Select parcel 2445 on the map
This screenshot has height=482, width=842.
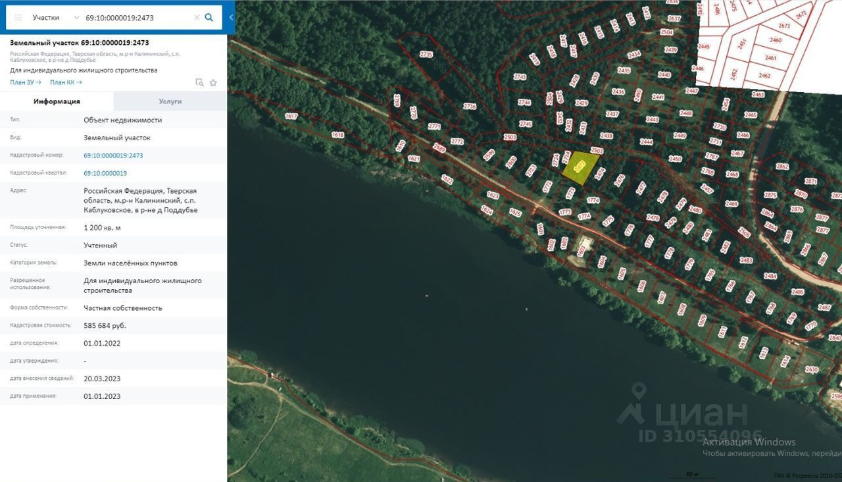click(x=703, y=46)
